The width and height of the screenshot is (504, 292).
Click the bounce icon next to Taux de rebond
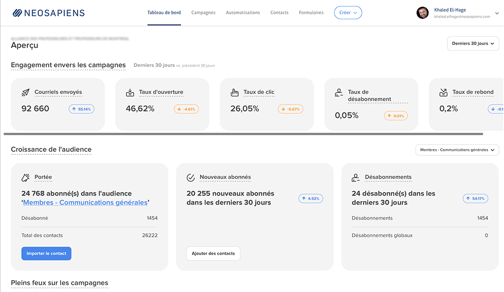pos(443,92)
